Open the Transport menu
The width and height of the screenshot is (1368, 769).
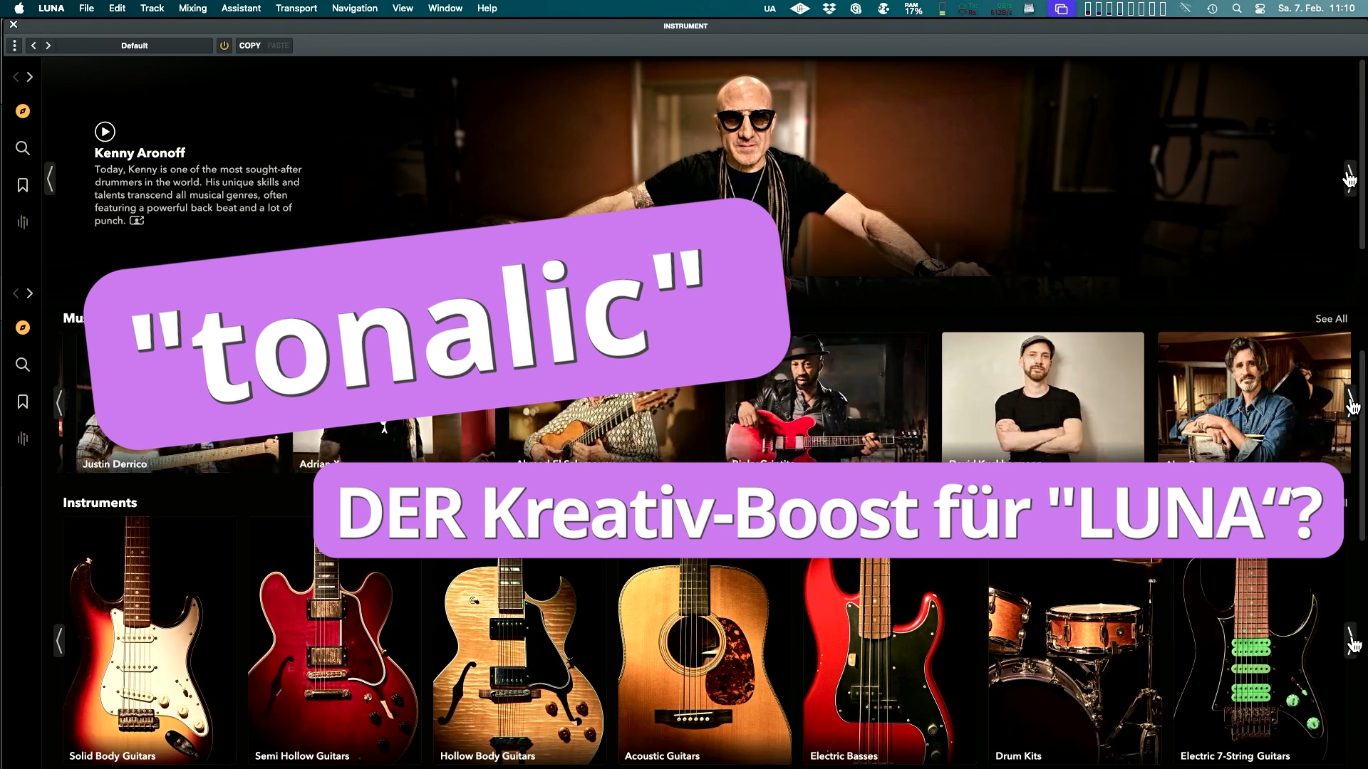[296, 9]
